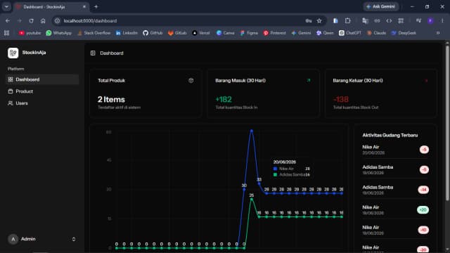Select the 2 Items total text
This screenshot has width=450, height=253.
pos(111,99)
